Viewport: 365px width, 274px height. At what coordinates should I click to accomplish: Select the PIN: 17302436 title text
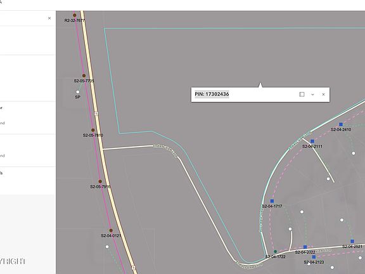pyautogui.click(x=212, y=94)
